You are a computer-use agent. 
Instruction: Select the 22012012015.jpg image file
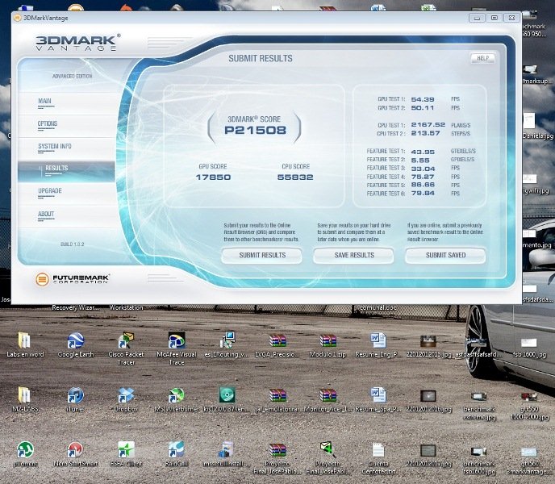click(x=428, y=341)
